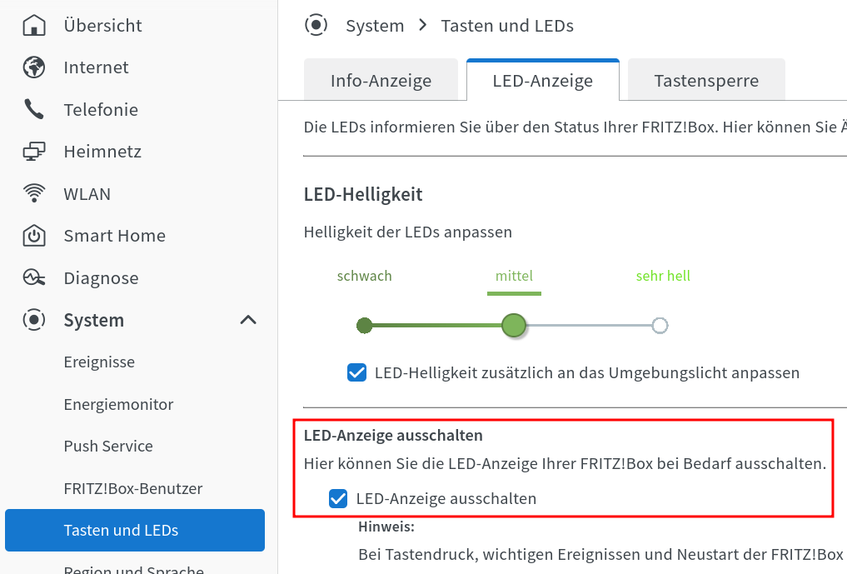847x574 pixels.
Task: Click the Übersicht house icon
Action: [x=34, y=26]
